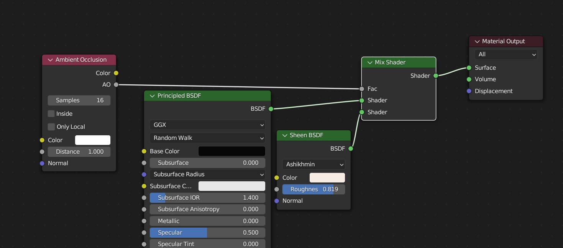The image size is (563, 248).
Task: Click the Specular Tint slider
Action: coord(207,244)
